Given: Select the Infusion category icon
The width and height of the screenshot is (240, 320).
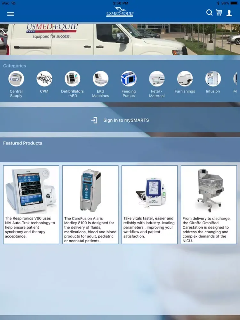Looking at the screenshot, I should click(x=213, y=79).
